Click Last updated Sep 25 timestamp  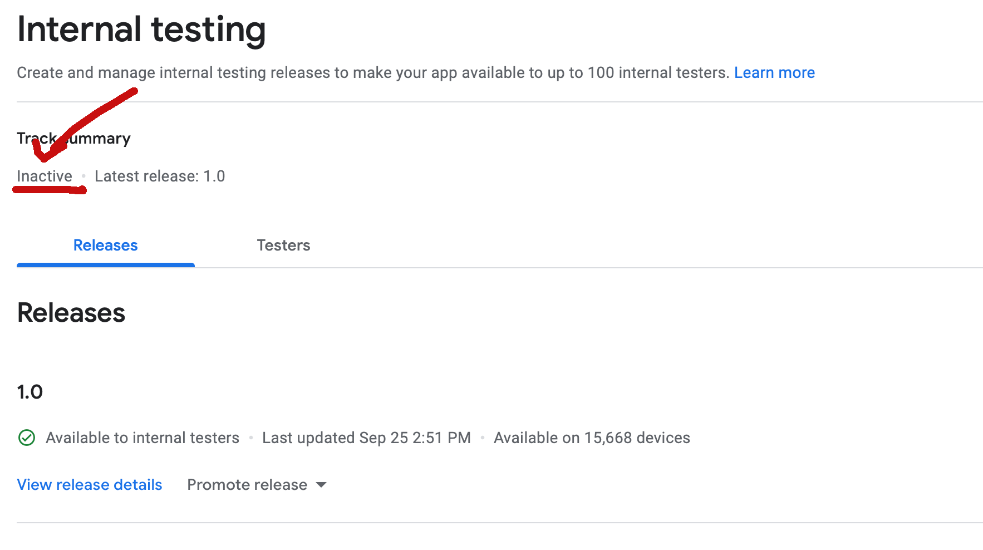point(366,438)
